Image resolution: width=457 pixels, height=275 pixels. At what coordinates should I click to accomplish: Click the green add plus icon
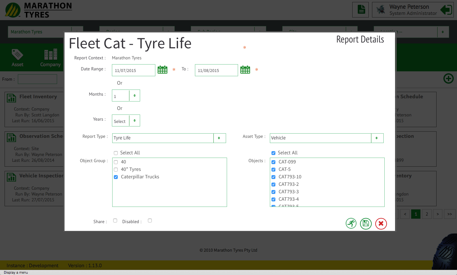(x=449, y=78)
